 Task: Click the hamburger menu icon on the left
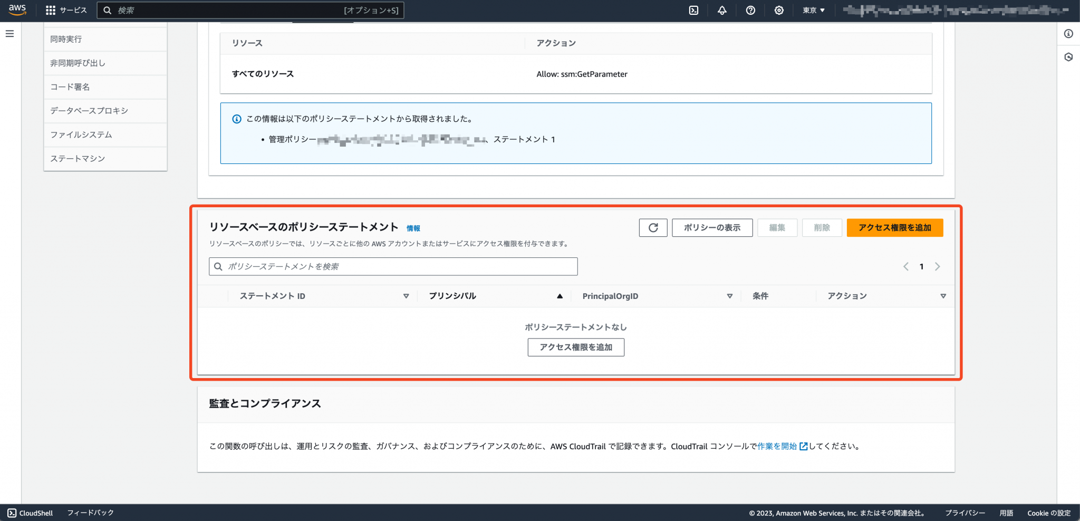9,33
